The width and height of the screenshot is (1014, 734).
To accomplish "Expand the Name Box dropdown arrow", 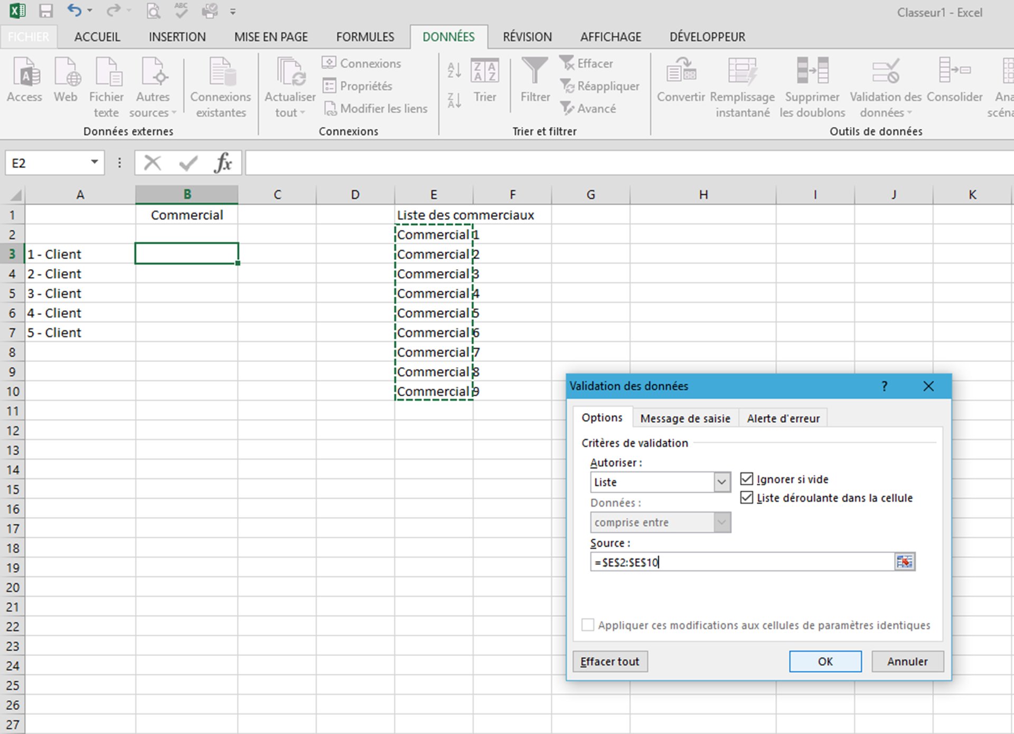I will click(95, 162).
